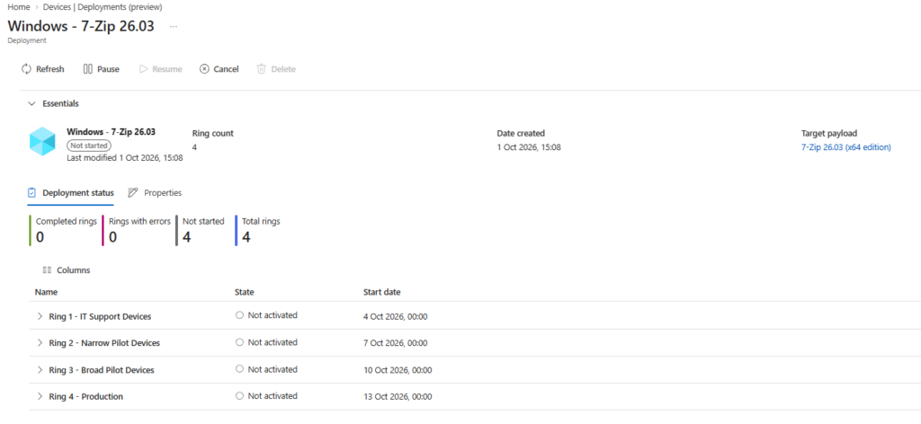Click the Not started summary tile

[x=201, y=231]
